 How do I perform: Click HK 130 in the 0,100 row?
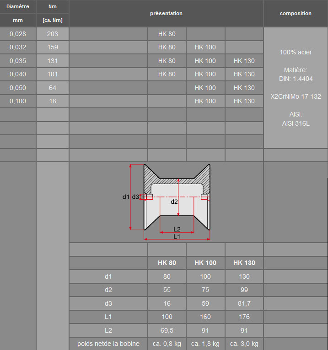tap(244, 101)
